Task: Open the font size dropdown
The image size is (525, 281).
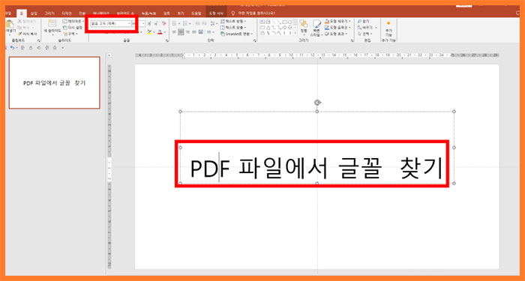Action: pyautogui.click(x=144, y=24)
